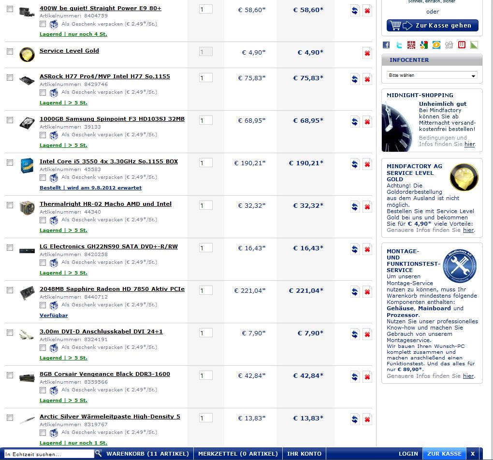
Task: Click the search magnifier icon in bottom bar
Action: tap(99, 453)
